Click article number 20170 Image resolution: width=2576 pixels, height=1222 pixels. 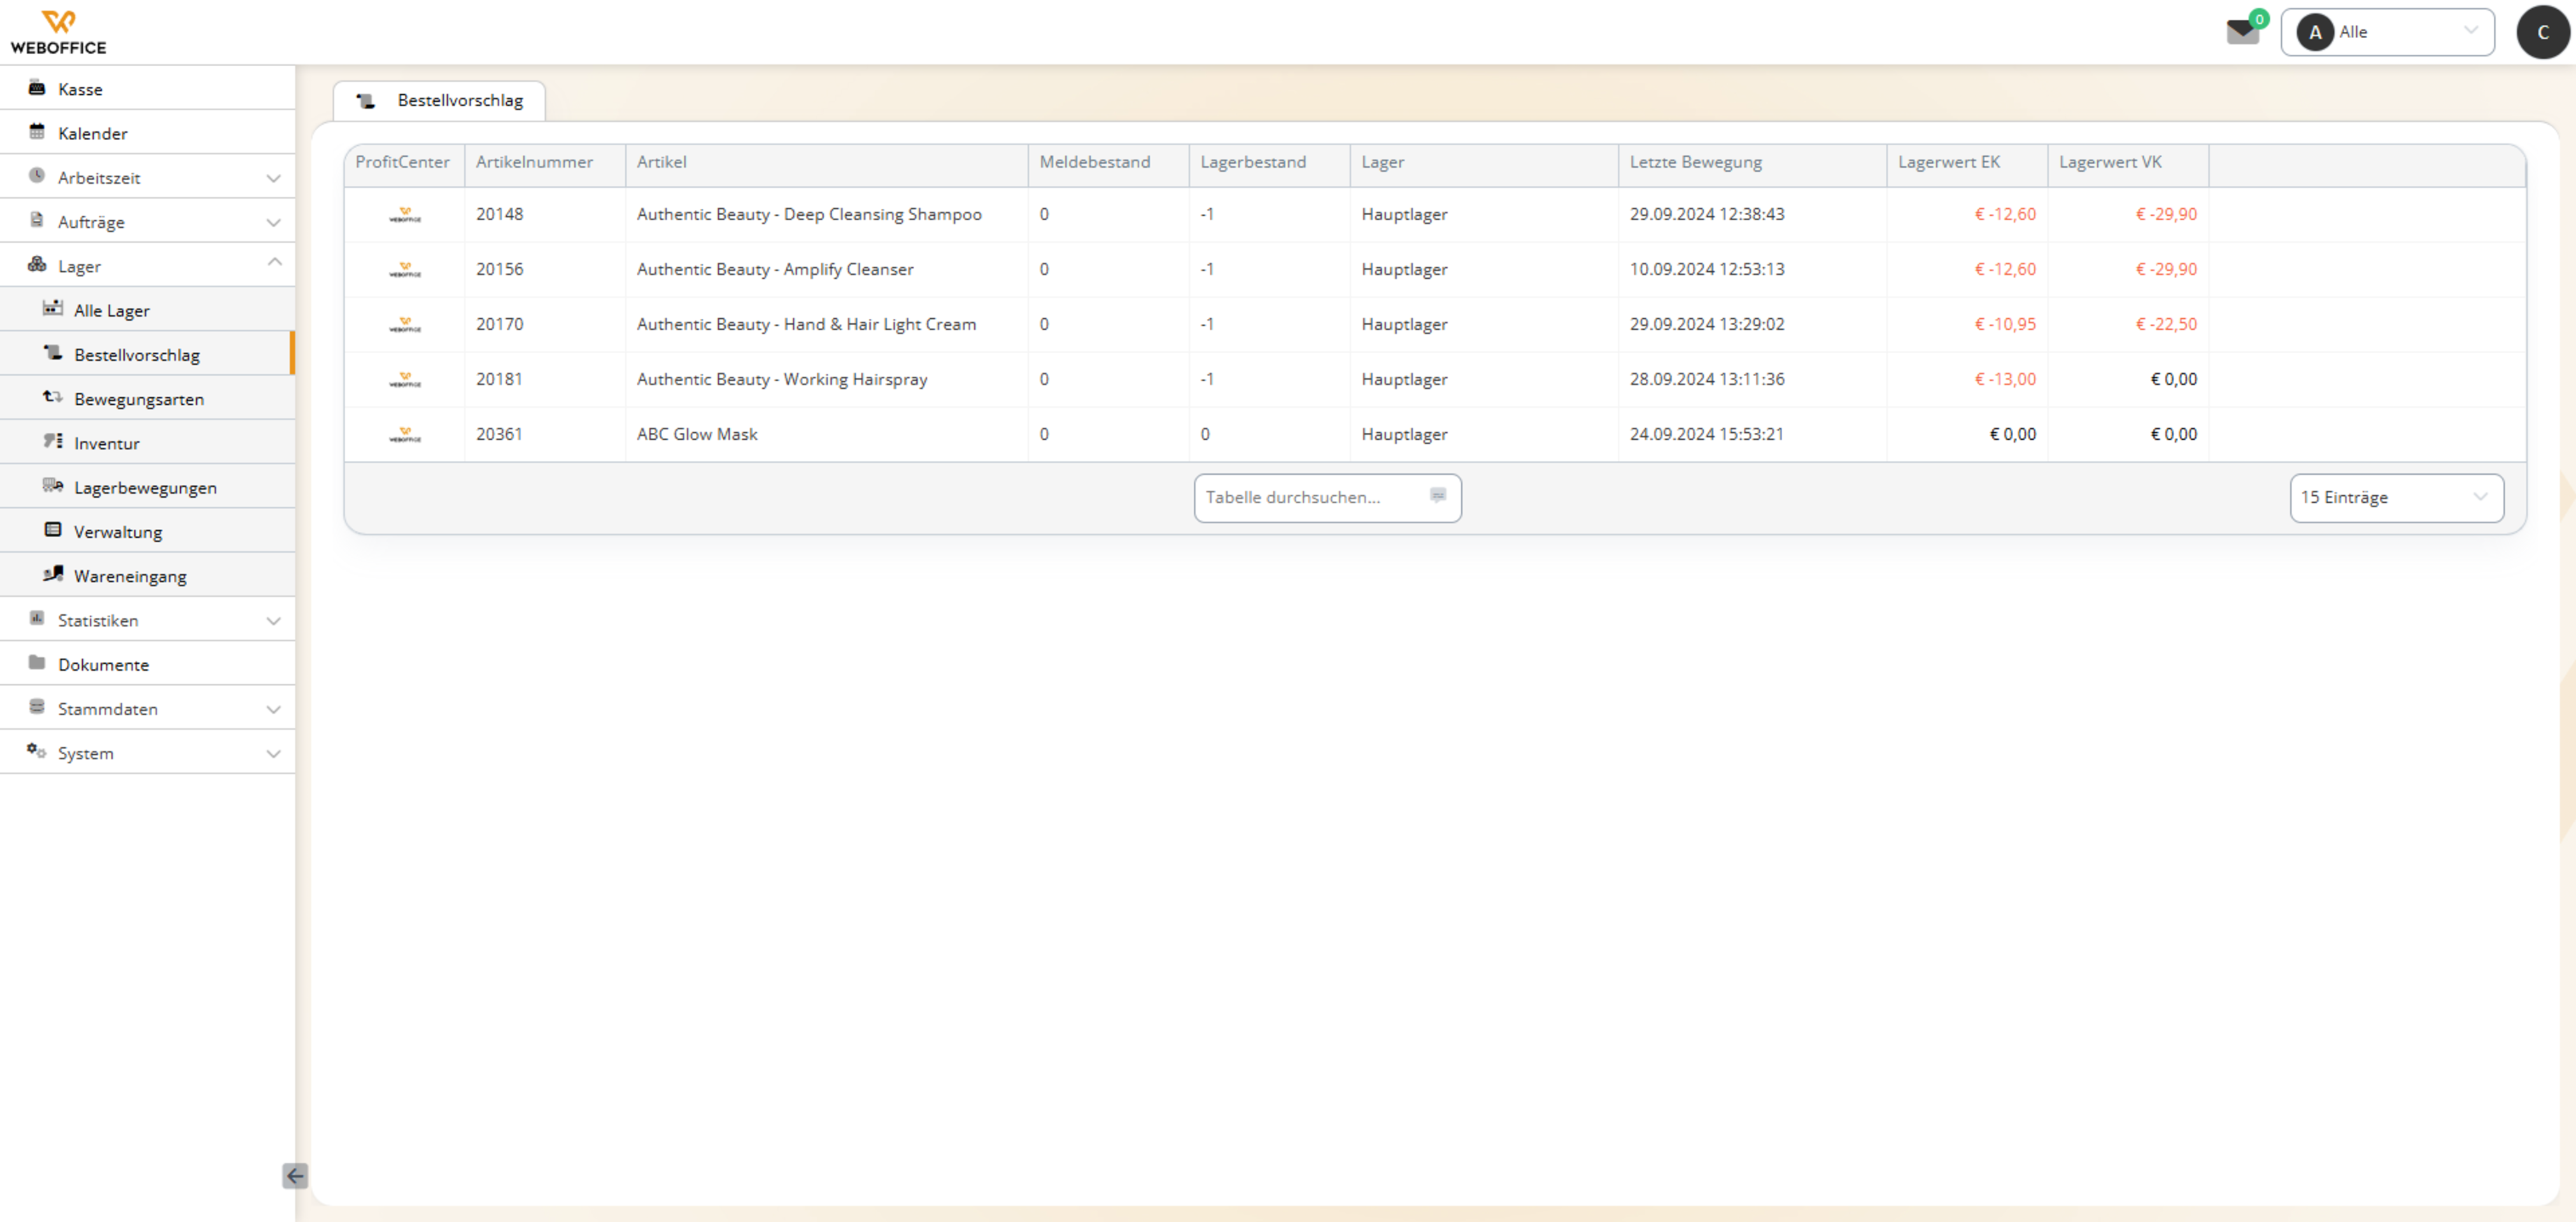(499, 324)
